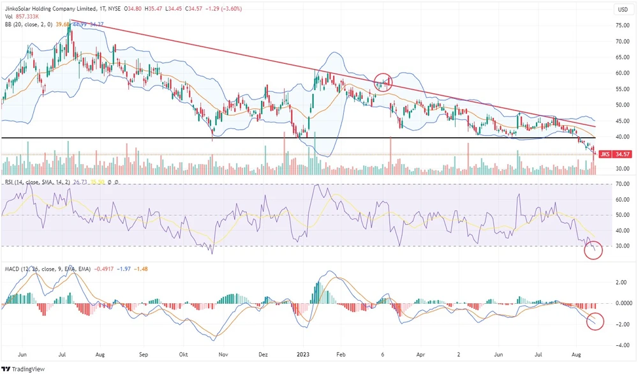Click the red circle on the descending trendline
This screenshot has width=638, height=374.
point(383,81)
